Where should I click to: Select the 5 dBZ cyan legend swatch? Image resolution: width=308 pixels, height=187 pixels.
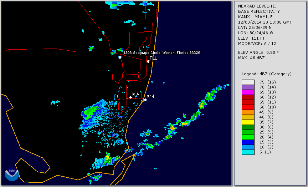click(x=248, y=152)
